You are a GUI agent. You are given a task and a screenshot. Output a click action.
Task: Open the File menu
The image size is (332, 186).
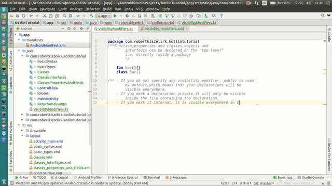(x=12, y=9)
